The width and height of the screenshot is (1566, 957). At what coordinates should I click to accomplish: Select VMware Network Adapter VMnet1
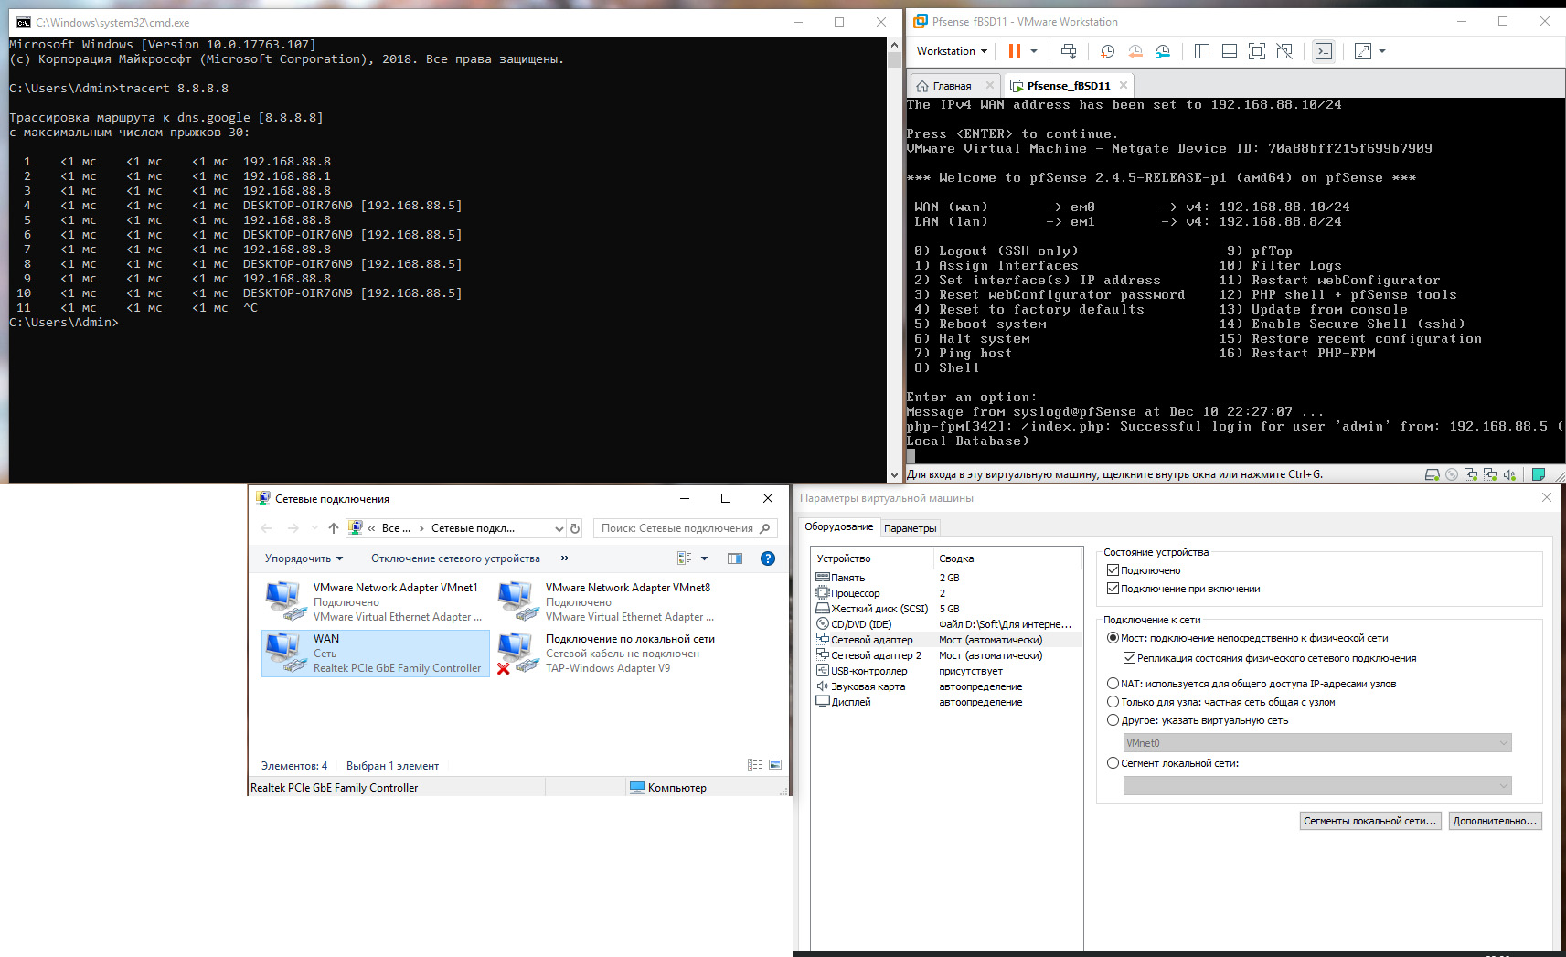coord(376,602)
